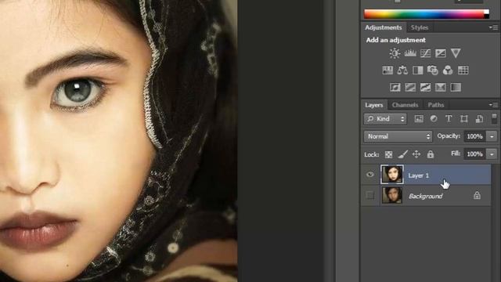This screenshot has width=501, height=282.
Task: Switch to the Channels tab
Action: pyautogui.click(x=405, y=105)
